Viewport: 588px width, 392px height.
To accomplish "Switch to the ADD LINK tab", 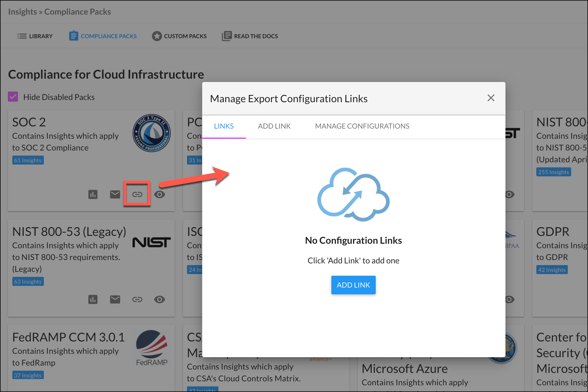I will click(x=274, y=126).
